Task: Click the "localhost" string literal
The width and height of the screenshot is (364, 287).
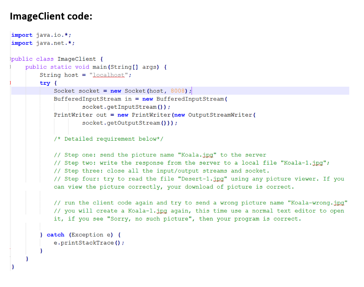Action: click(108, 75)
